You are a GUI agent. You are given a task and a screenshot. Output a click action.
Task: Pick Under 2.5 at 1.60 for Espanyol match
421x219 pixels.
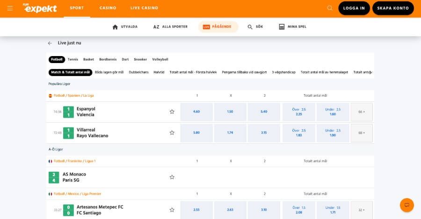click(x=333, y=112)
